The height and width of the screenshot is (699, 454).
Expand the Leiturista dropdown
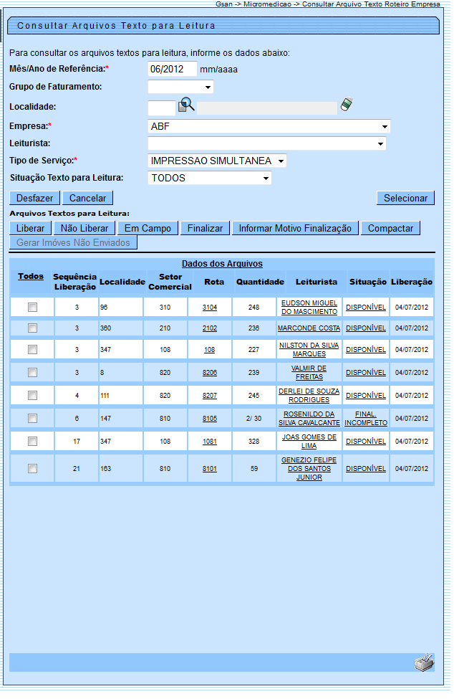pyautogui.click(x=267, y=143)
